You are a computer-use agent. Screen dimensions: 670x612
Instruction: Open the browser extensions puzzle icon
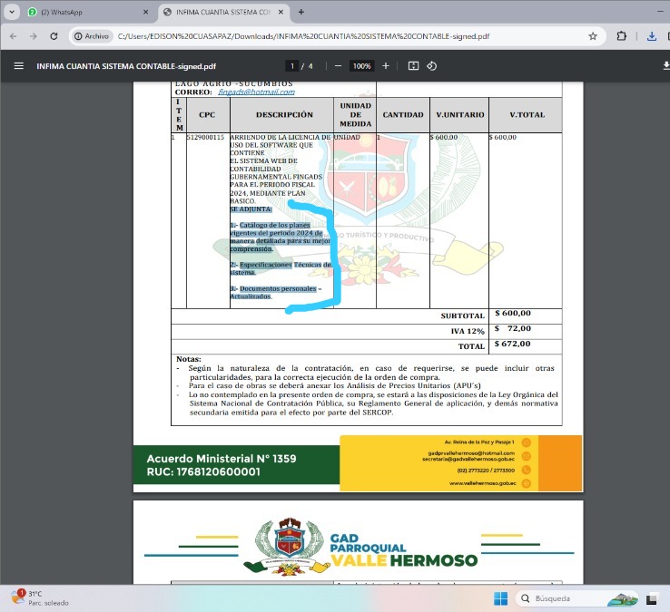point(622,36)
